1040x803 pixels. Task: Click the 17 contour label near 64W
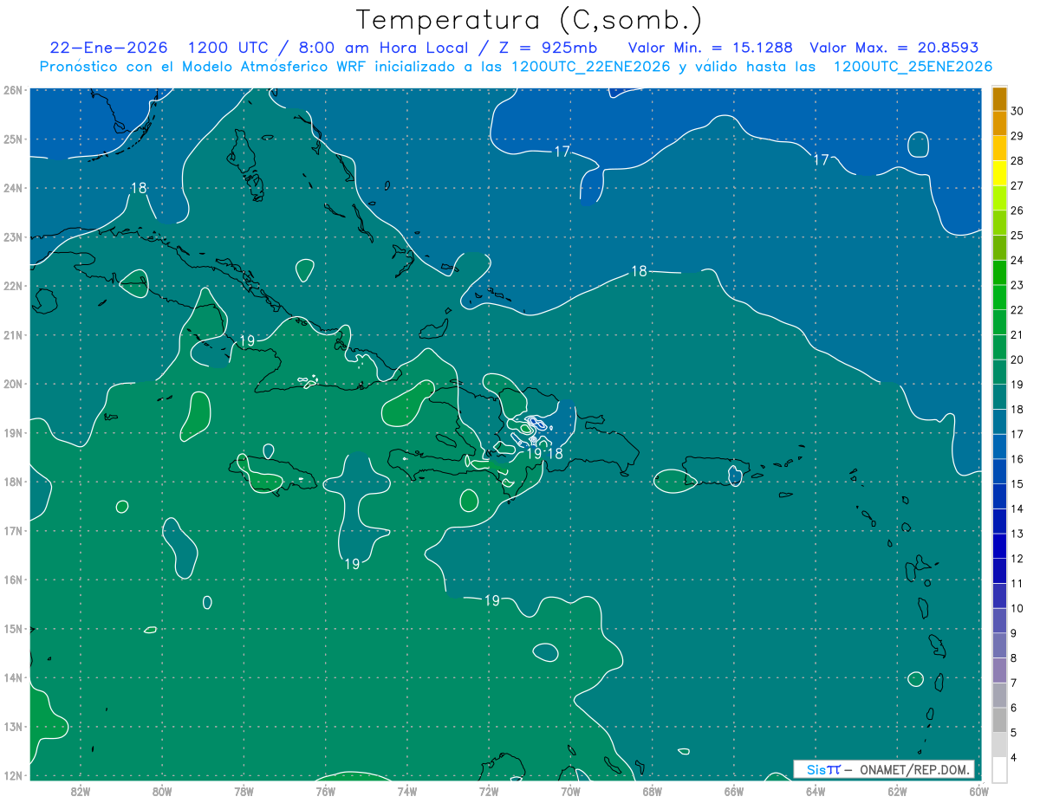click(822, 159)
